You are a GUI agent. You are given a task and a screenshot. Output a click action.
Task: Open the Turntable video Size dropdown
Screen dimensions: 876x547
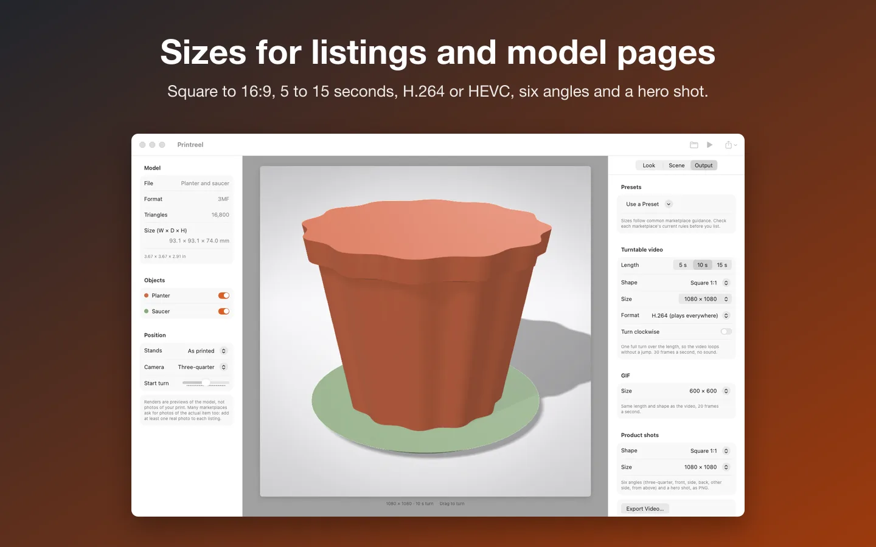click(x=704, y=299)
